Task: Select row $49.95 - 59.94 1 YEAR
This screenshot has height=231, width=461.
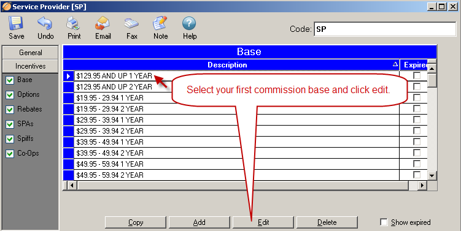Action: point(237,164)
